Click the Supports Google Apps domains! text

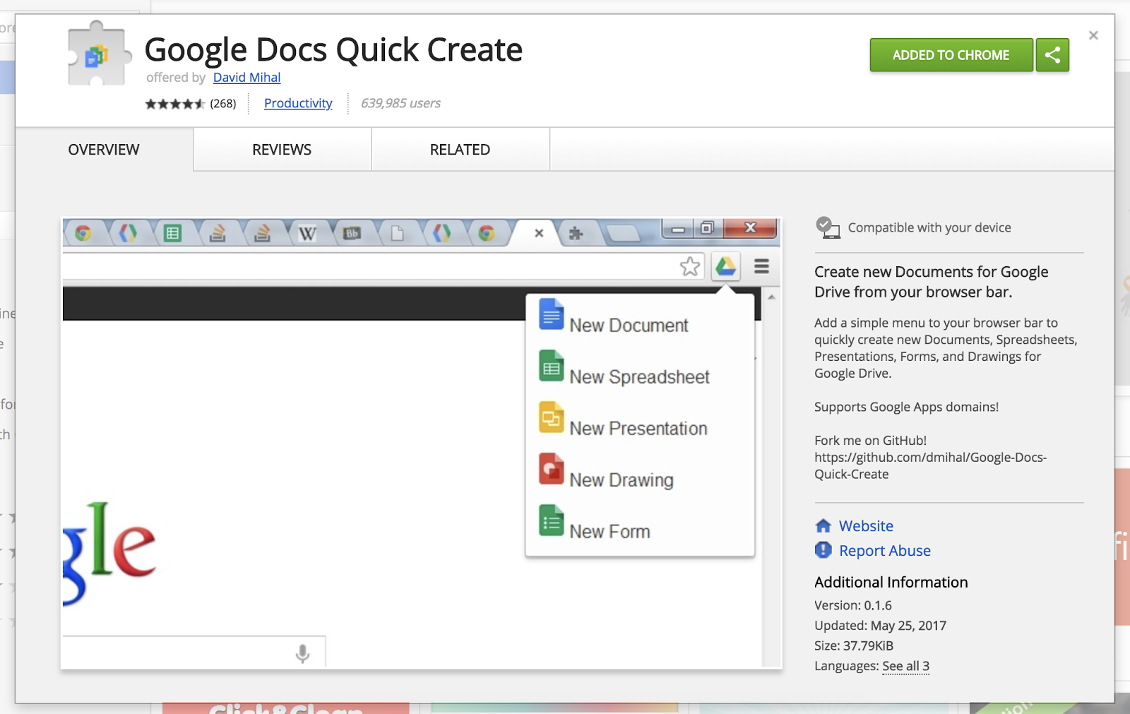point(906,407)
